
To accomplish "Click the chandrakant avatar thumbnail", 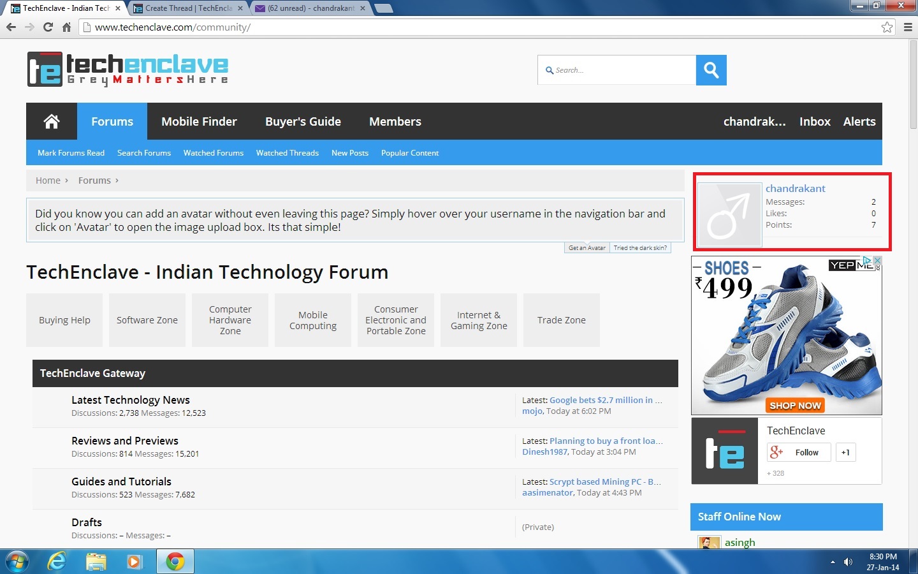I will tap(730, 215).
